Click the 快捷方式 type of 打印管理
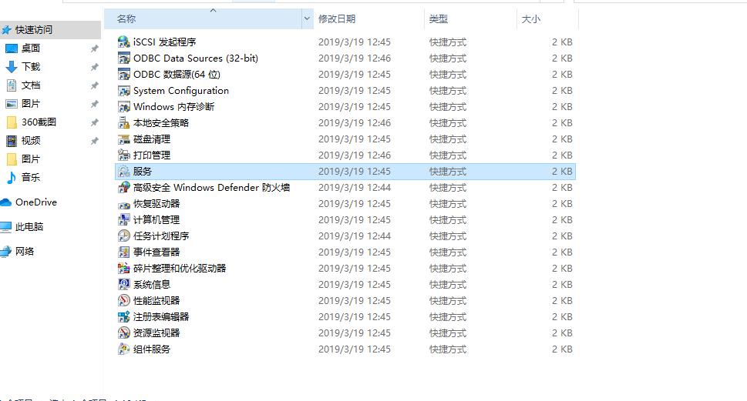Image resolution: width=747 pixels, height=401 pixels. [x=448, y=155]
